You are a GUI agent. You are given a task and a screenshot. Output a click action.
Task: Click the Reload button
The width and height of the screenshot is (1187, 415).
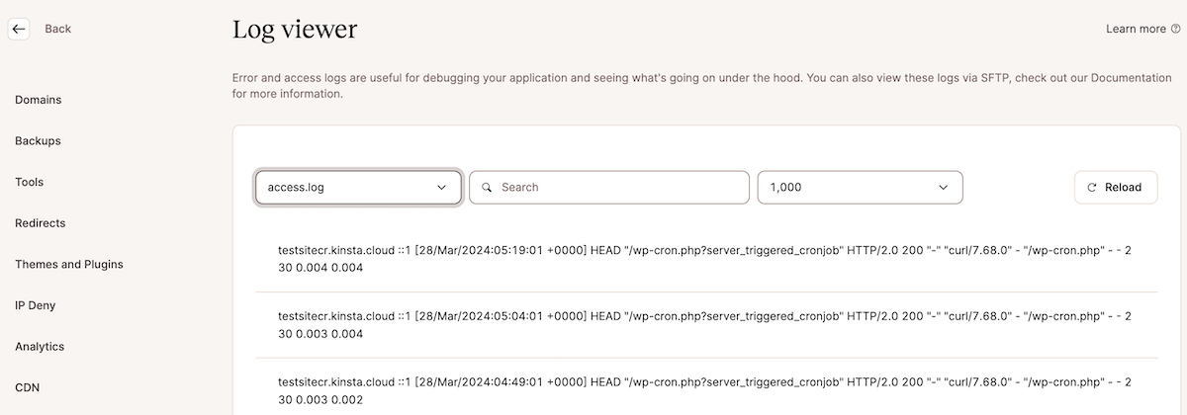1116,187
